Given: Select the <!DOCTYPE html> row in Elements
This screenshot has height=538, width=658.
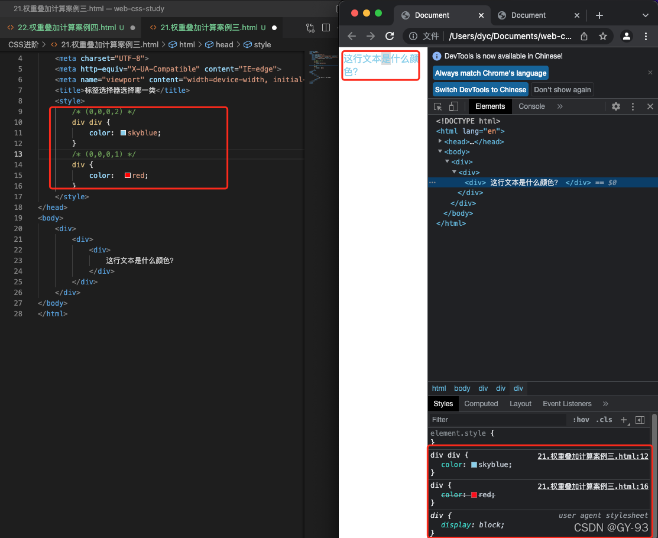Looking at the screenshot, I should 468,121.
